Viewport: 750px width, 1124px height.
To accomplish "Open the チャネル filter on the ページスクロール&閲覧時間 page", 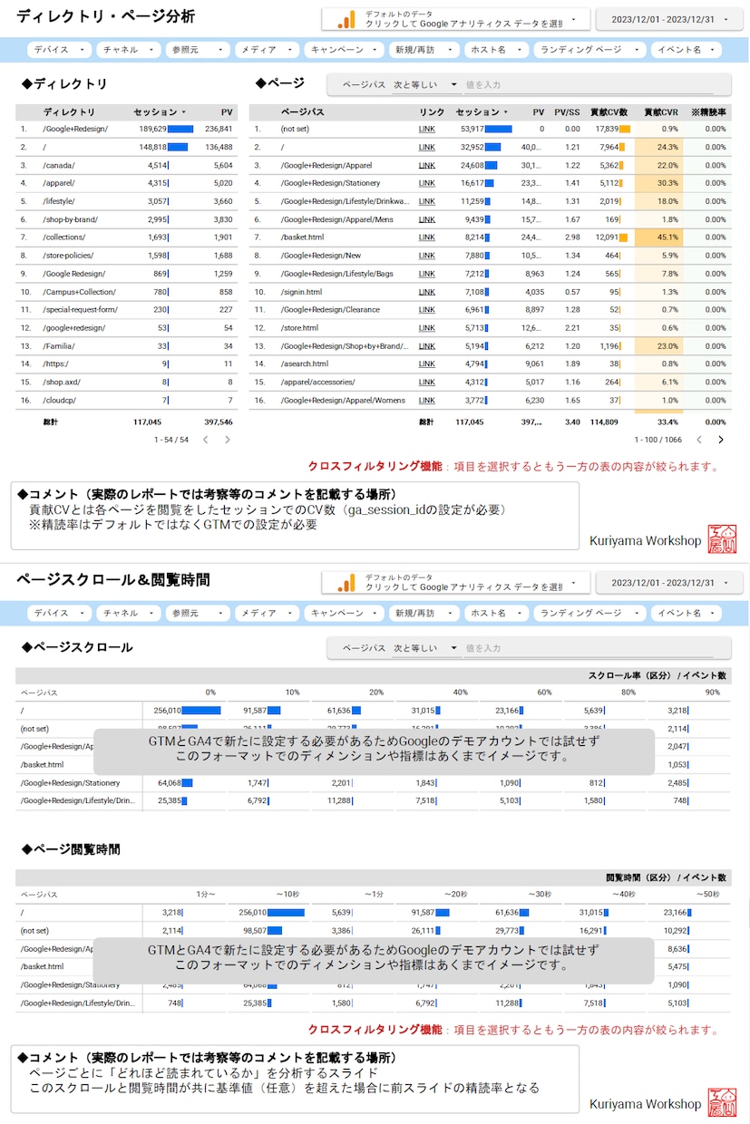I will tap(128, 613).
